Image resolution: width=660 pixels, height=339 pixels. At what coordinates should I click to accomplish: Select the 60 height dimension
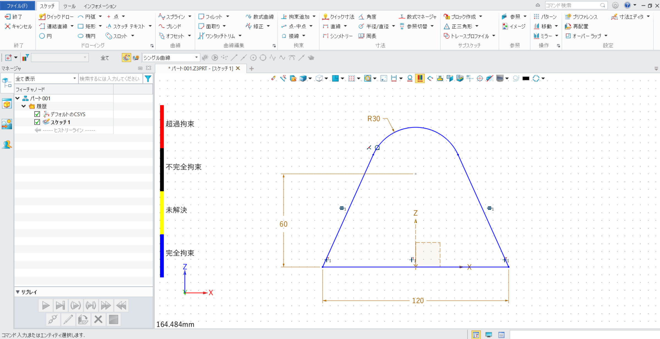click(x=283, y=224)
